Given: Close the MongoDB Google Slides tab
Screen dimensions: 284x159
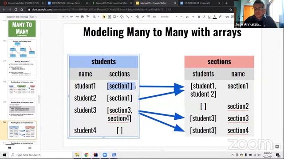Looking at the screenshot, I should pyautogui.click(x=175, y=3).
